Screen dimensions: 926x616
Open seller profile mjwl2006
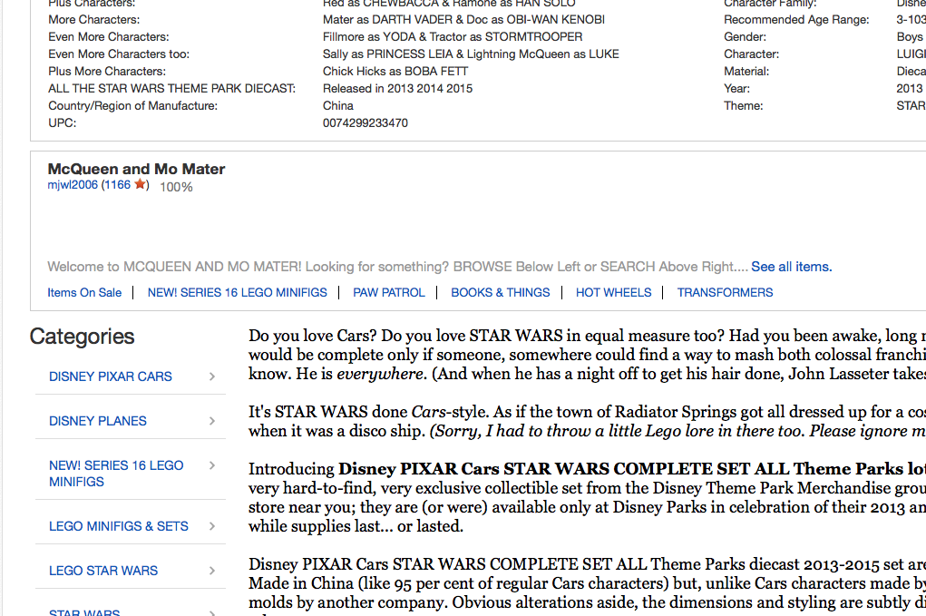pyautogui.click(x=72, y=185)
